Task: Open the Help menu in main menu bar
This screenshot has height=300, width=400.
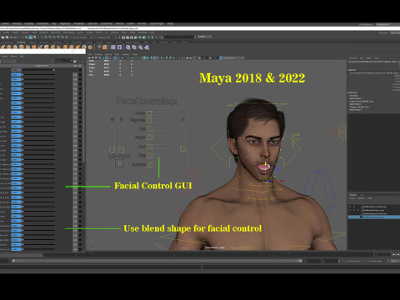Action: (170, 23)
